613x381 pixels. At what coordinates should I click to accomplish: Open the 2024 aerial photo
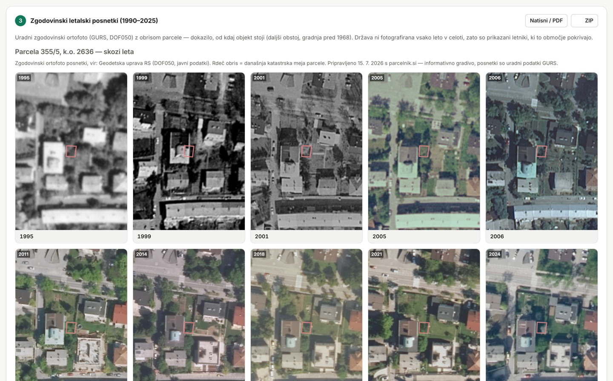pos(541,315)
